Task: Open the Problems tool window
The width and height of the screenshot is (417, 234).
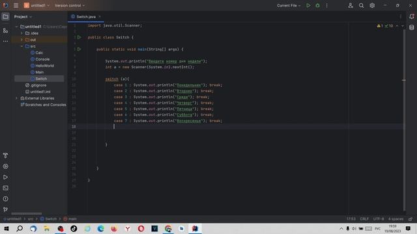Action: [5, 199]
